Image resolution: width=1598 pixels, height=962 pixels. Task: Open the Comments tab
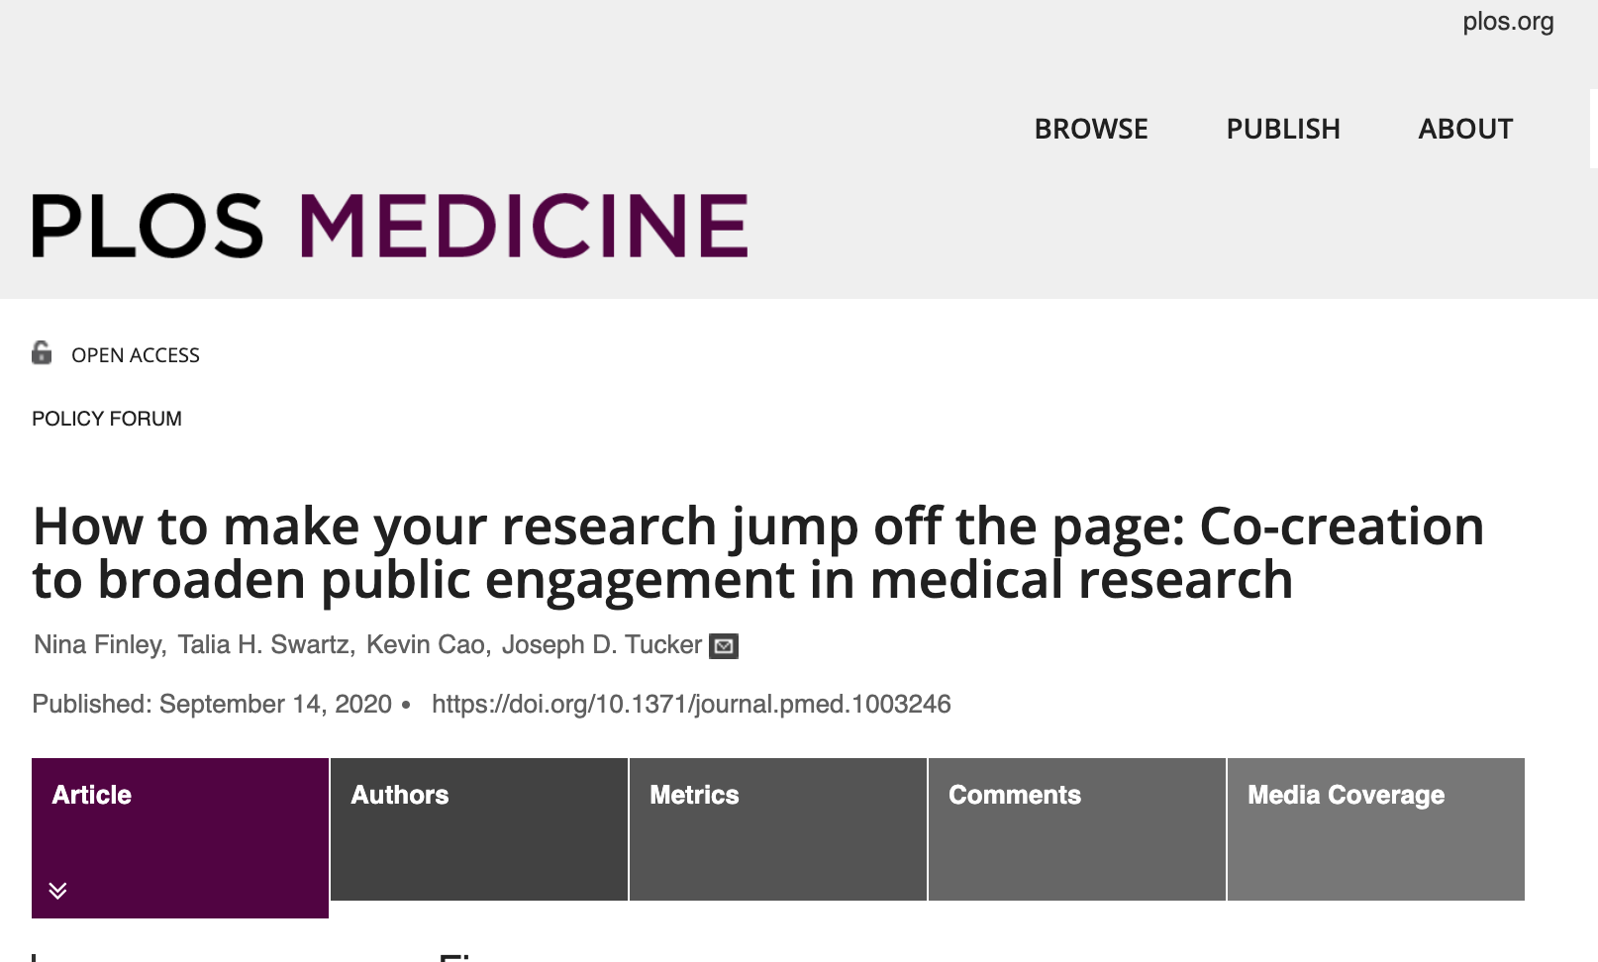click(x=1077, y=828)
